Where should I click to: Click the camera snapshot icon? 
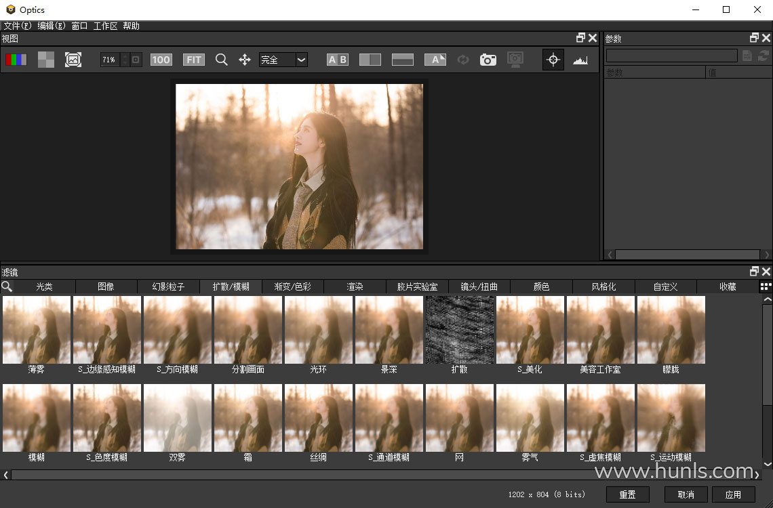pos(488,60)
